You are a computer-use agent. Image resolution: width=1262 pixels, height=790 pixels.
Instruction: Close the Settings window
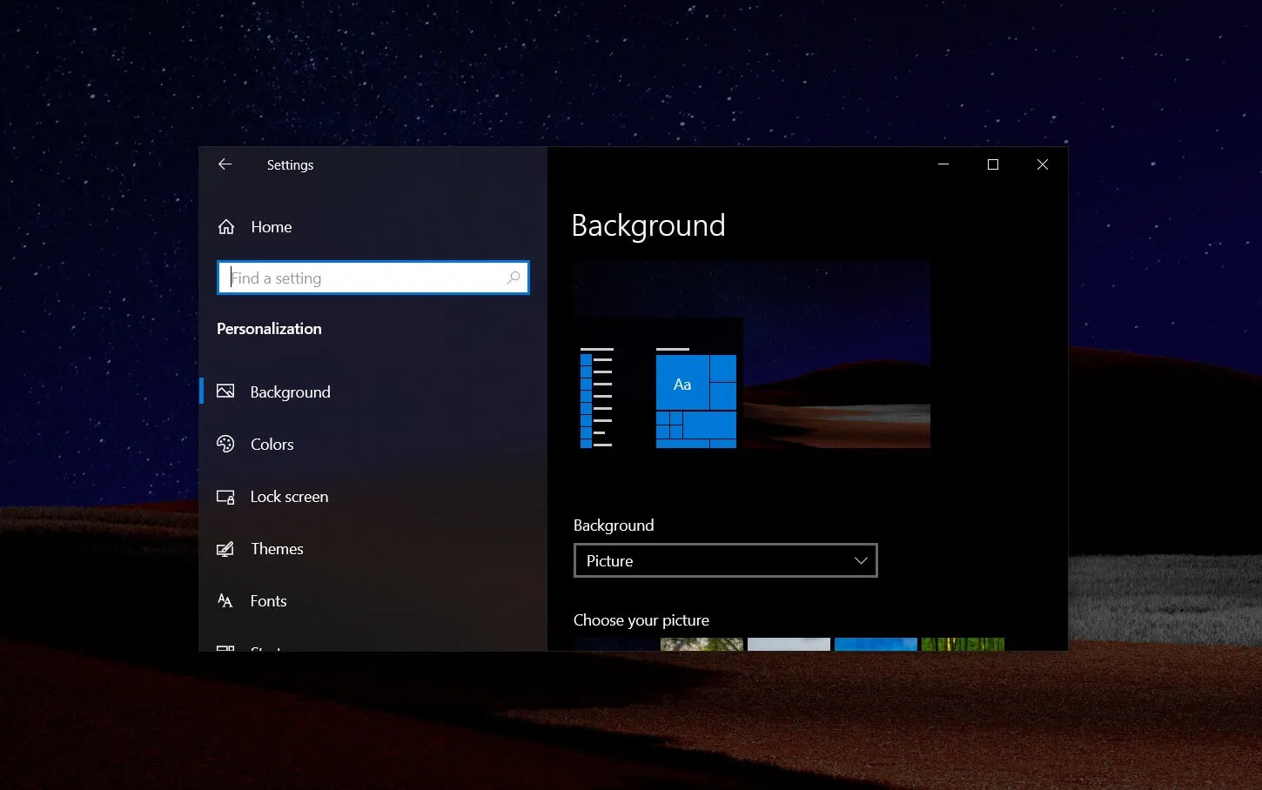pyautogui.click(x=1043, y=164)
